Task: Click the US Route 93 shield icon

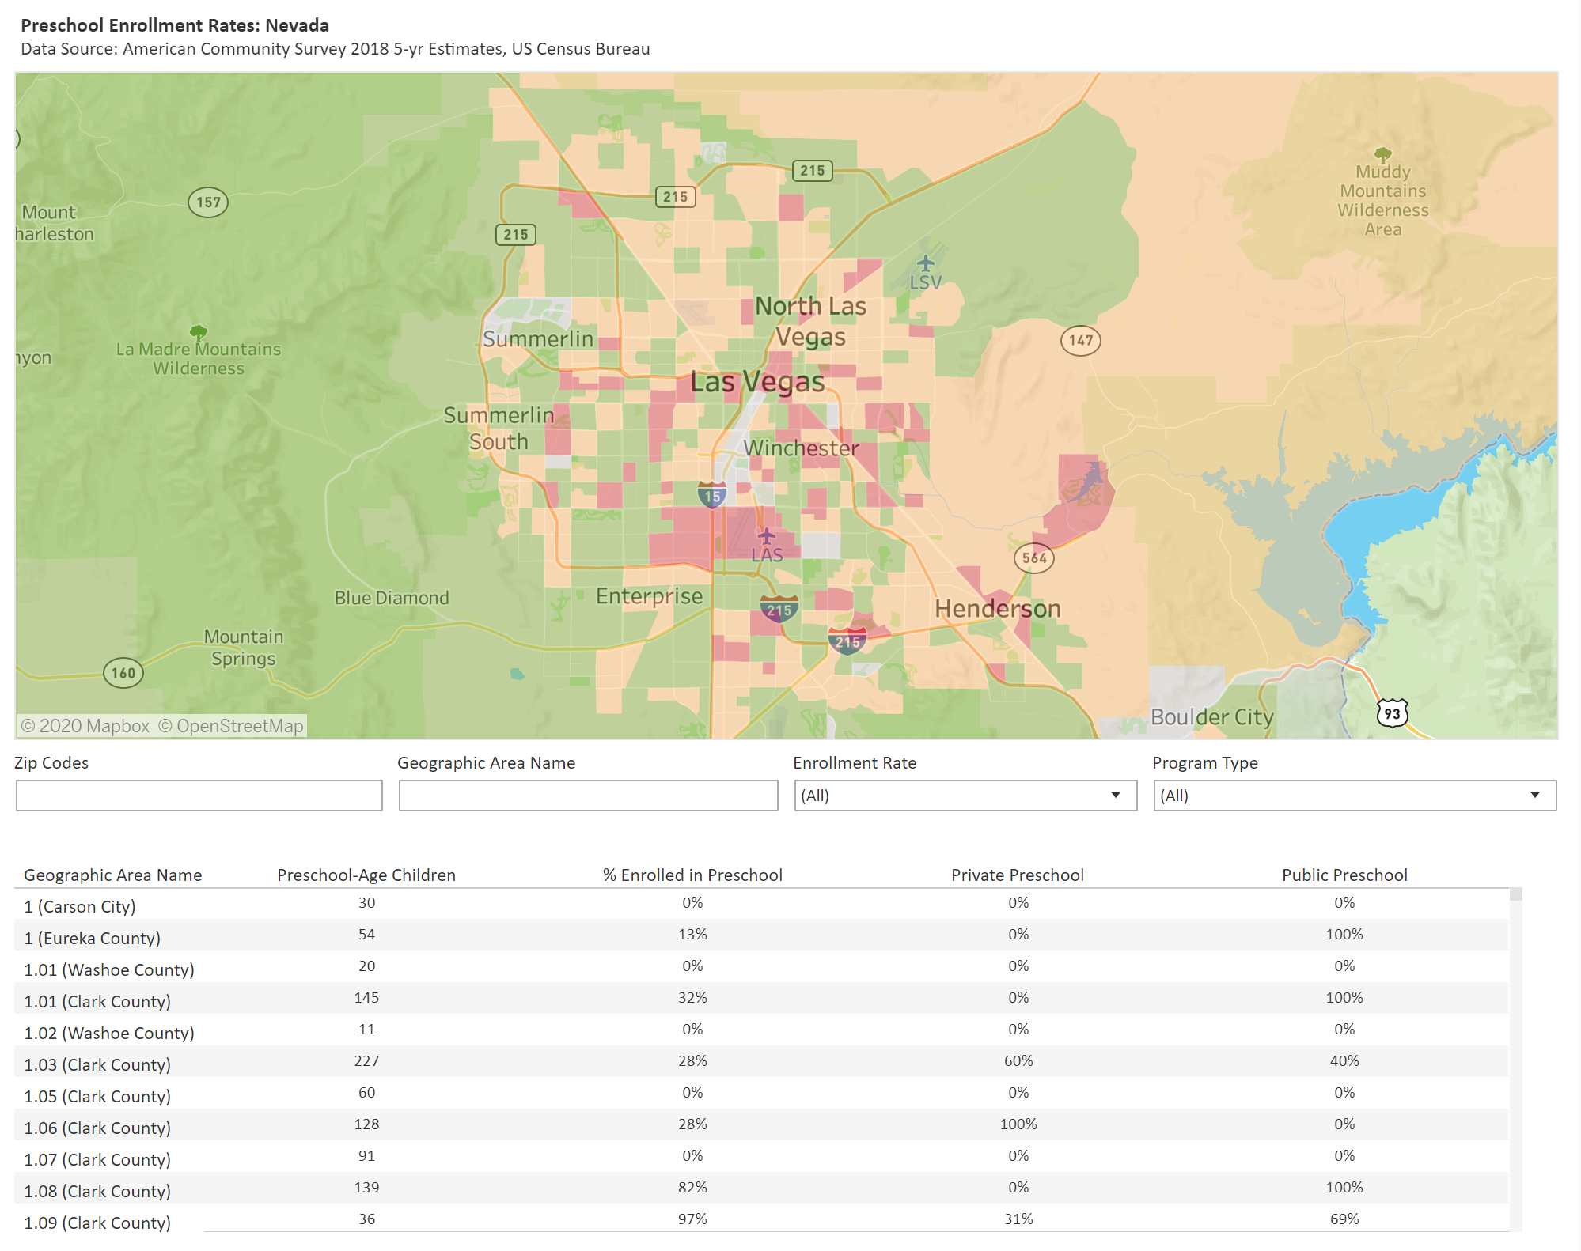Action: (x=1392, y=713)
